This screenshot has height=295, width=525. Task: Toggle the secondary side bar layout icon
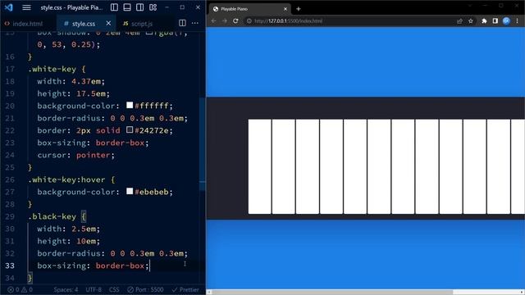coord(140,7)
